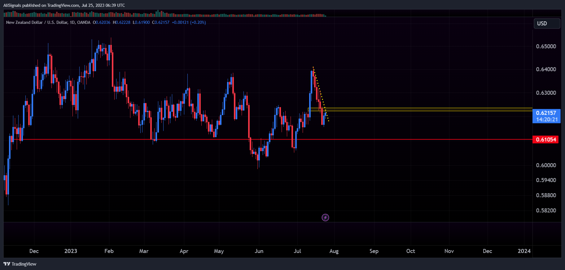Screen dimensions: 565x270
Task: Select the 0.60000 price axis label
Action: pyautogui.click(x=546, y=165)
